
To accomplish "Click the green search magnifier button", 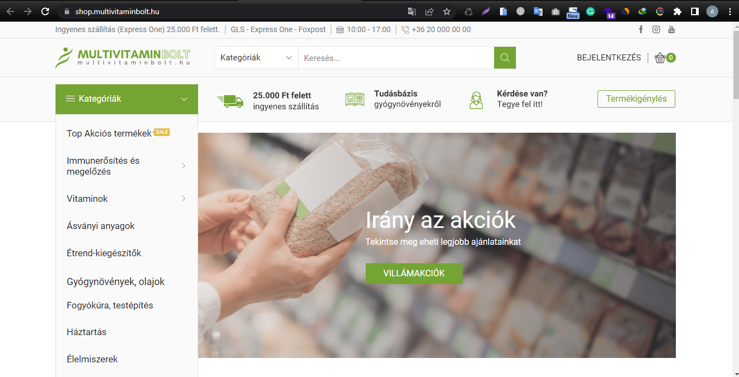I will (x=505, y=58).
